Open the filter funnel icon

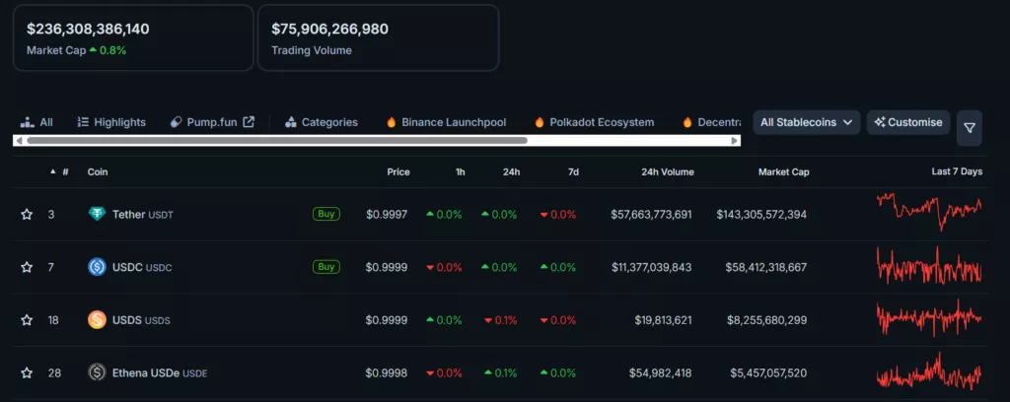tap(970, 127)
